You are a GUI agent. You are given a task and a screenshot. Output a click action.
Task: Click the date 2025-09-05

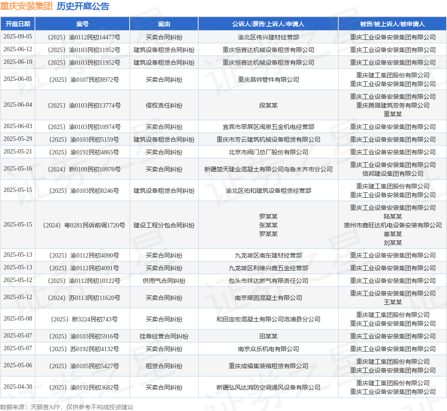pos(17,37)
